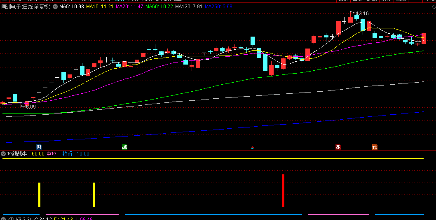
Task: Click the 6.09 lowest price marker
Action: pos(31,107)
